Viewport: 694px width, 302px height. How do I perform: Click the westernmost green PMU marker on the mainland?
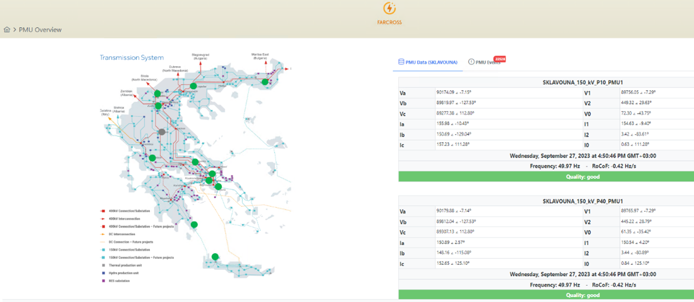coord(152,158)
